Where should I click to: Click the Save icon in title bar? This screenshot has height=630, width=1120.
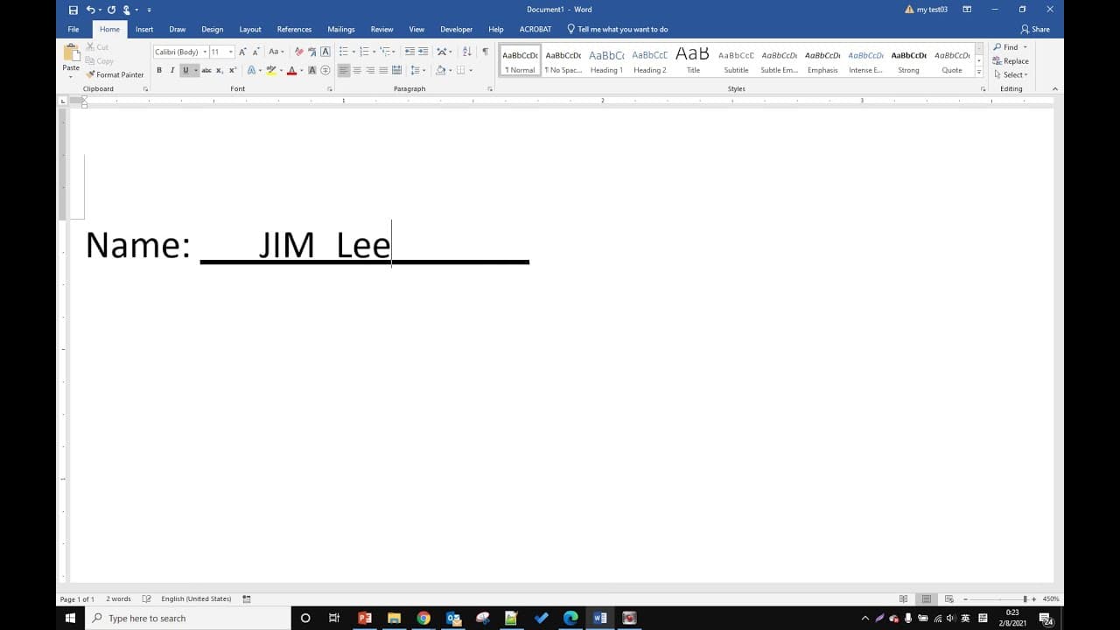(73, 10)
